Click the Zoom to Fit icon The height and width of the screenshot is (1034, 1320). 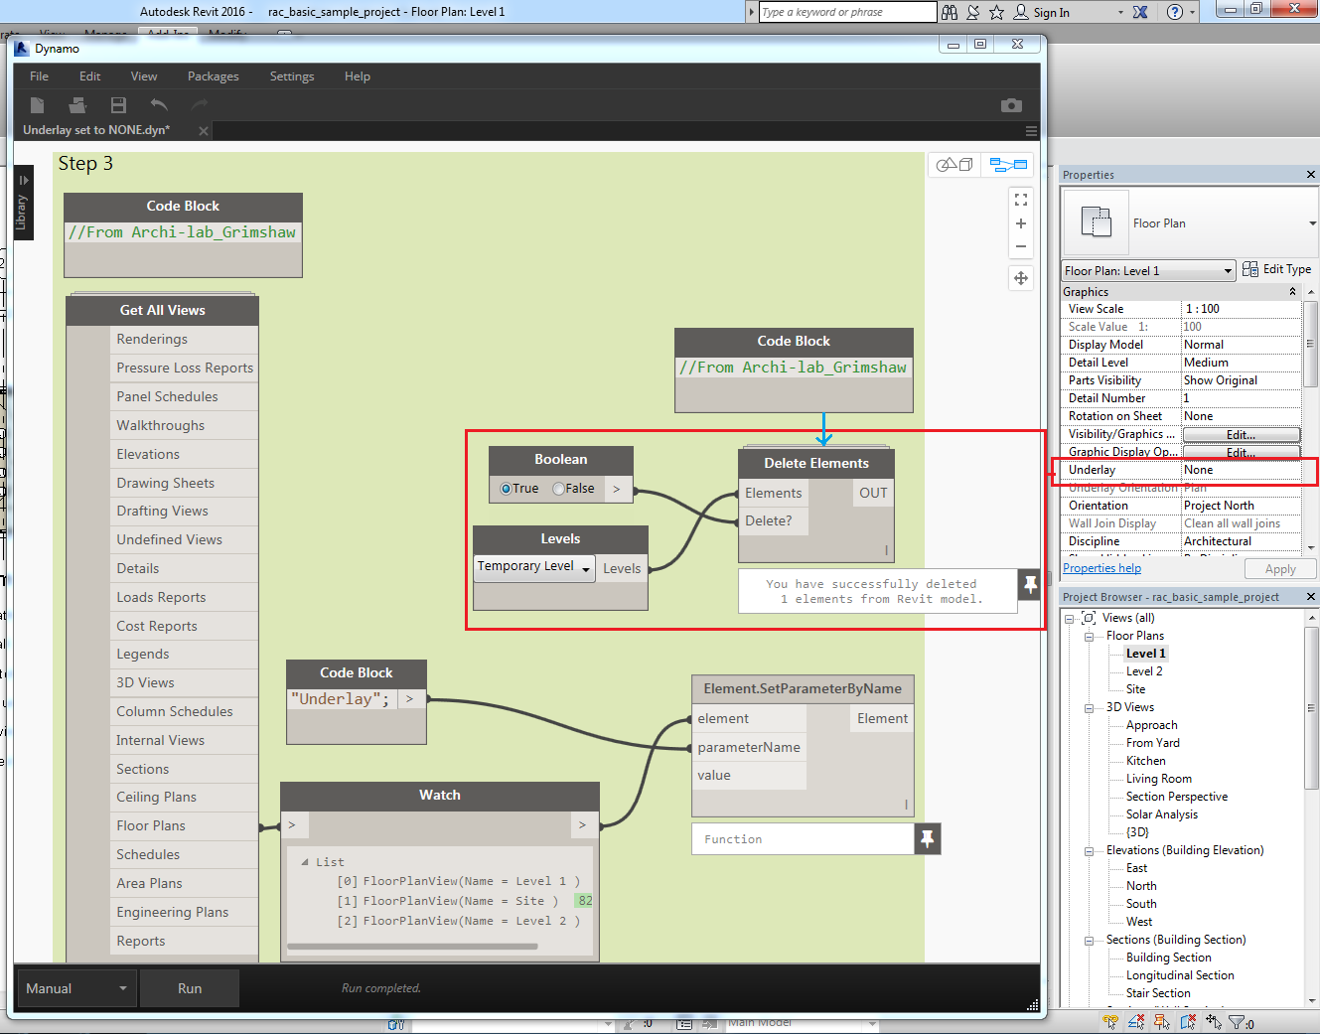point(1020,200)
